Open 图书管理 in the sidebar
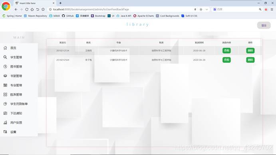Viewport: 276px width, 155px height. [16, 67]
